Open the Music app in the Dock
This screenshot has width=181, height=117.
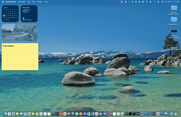[x=61, y=114]
